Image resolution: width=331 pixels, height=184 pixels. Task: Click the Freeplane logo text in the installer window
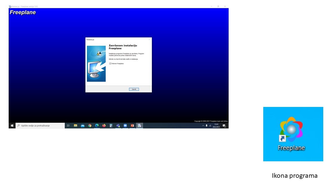click(x=23, y=13)
